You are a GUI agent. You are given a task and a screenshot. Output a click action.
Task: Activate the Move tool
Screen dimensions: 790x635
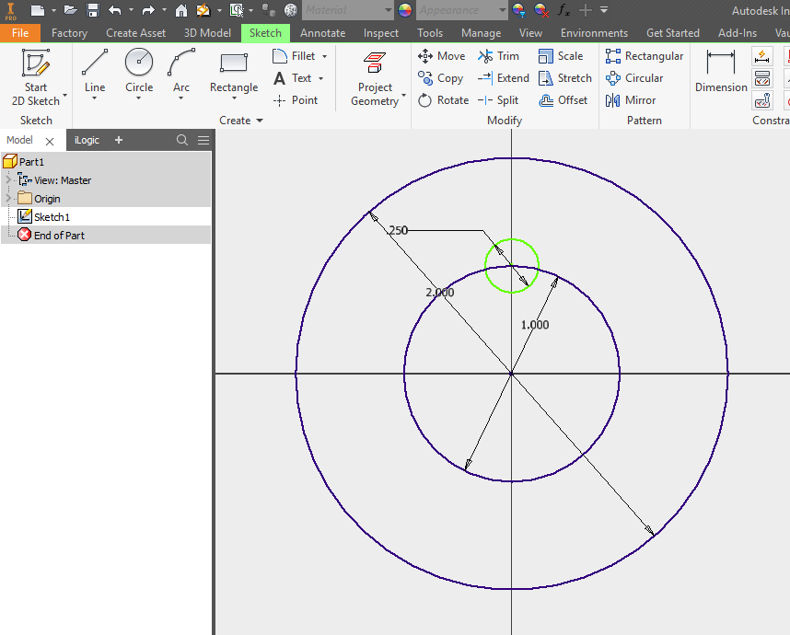441,56
